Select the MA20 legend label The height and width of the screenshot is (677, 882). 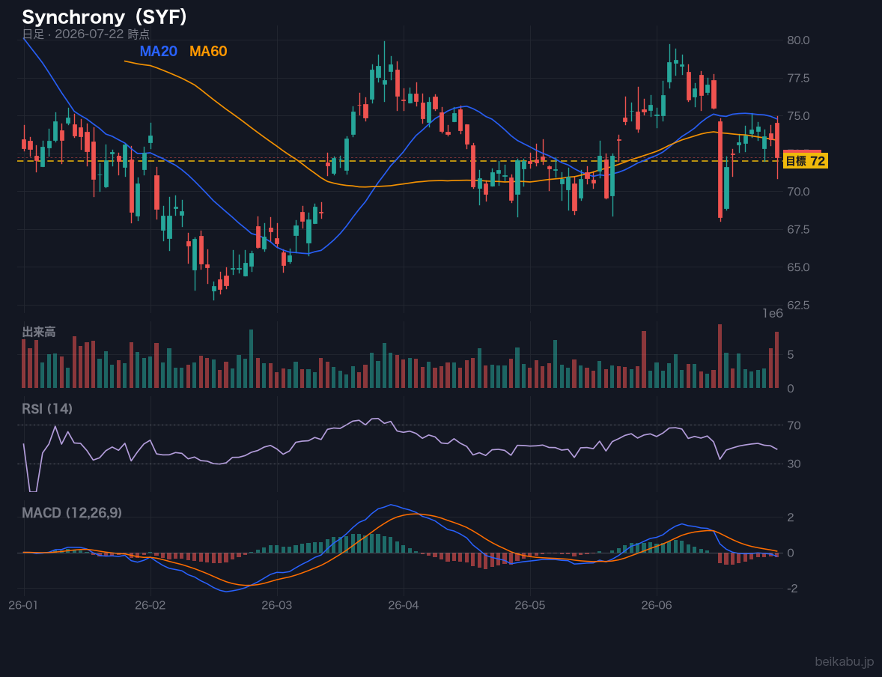coord(158,51)
